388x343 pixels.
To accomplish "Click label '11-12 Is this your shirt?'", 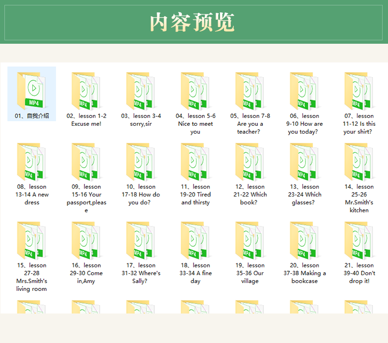I will 359,124.
